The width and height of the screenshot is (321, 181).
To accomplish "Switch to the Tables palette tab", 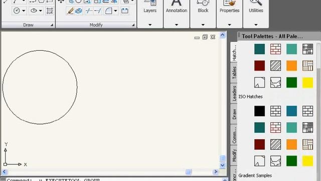I will click(x=234, y=72).
